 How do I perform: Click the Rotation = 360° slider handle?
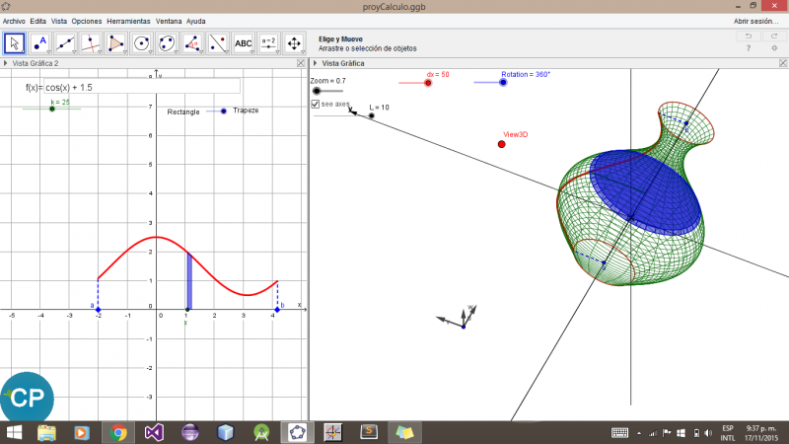click(503, 82)
